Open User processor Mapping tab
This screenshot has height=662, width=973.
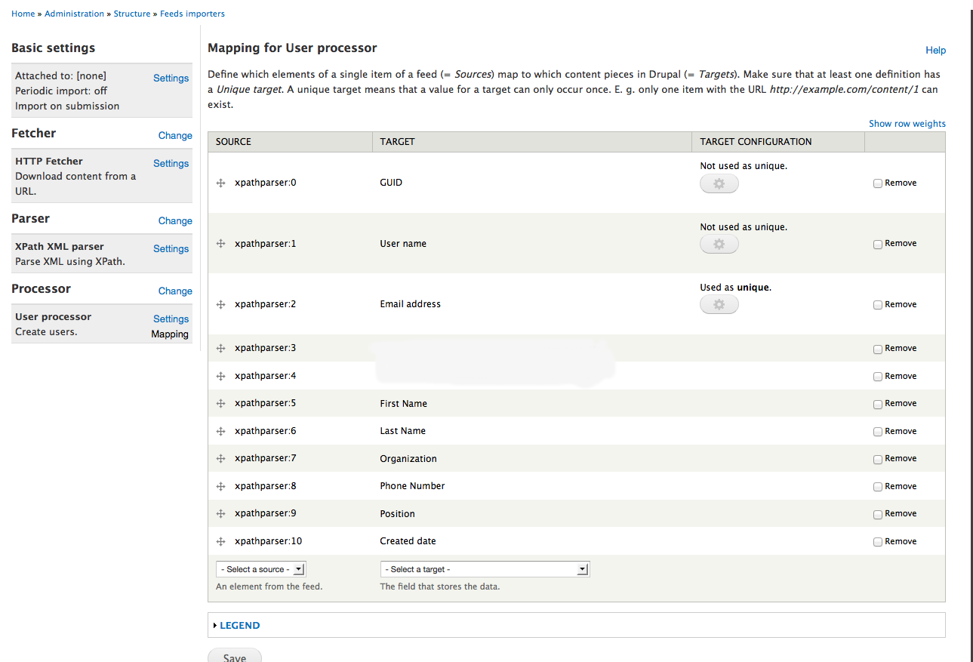coord(170,334)
